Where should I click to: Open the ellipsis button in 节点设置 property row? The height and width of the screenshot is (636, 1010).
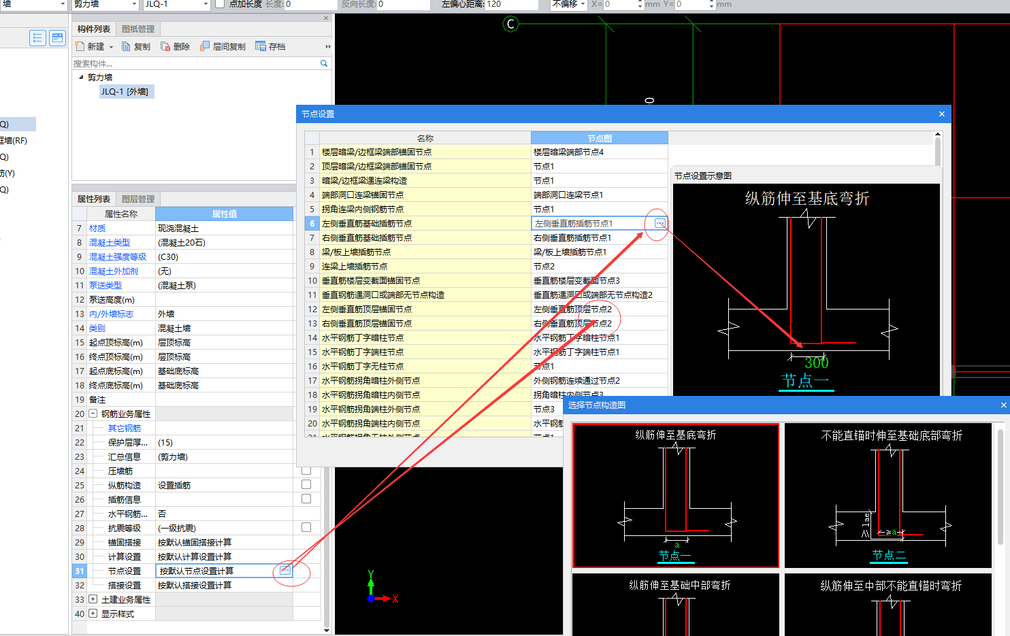coord(285,571)
